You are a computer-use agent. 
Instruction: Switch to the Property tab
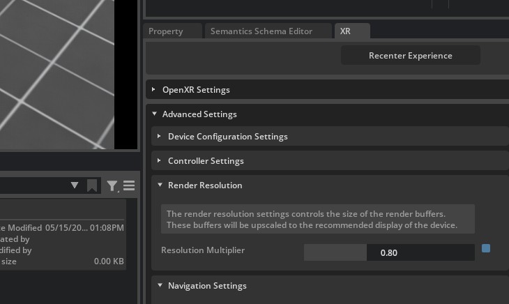pyautogui.click(x=172, y=31)
